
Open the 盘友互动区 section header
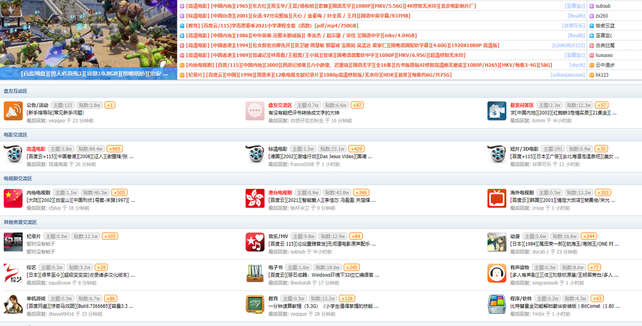coord(16,91)
